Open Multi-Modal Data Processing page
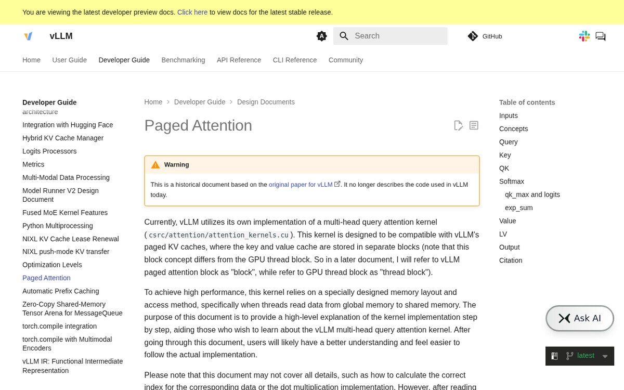624x390 pixels. (x=66, y=177)
